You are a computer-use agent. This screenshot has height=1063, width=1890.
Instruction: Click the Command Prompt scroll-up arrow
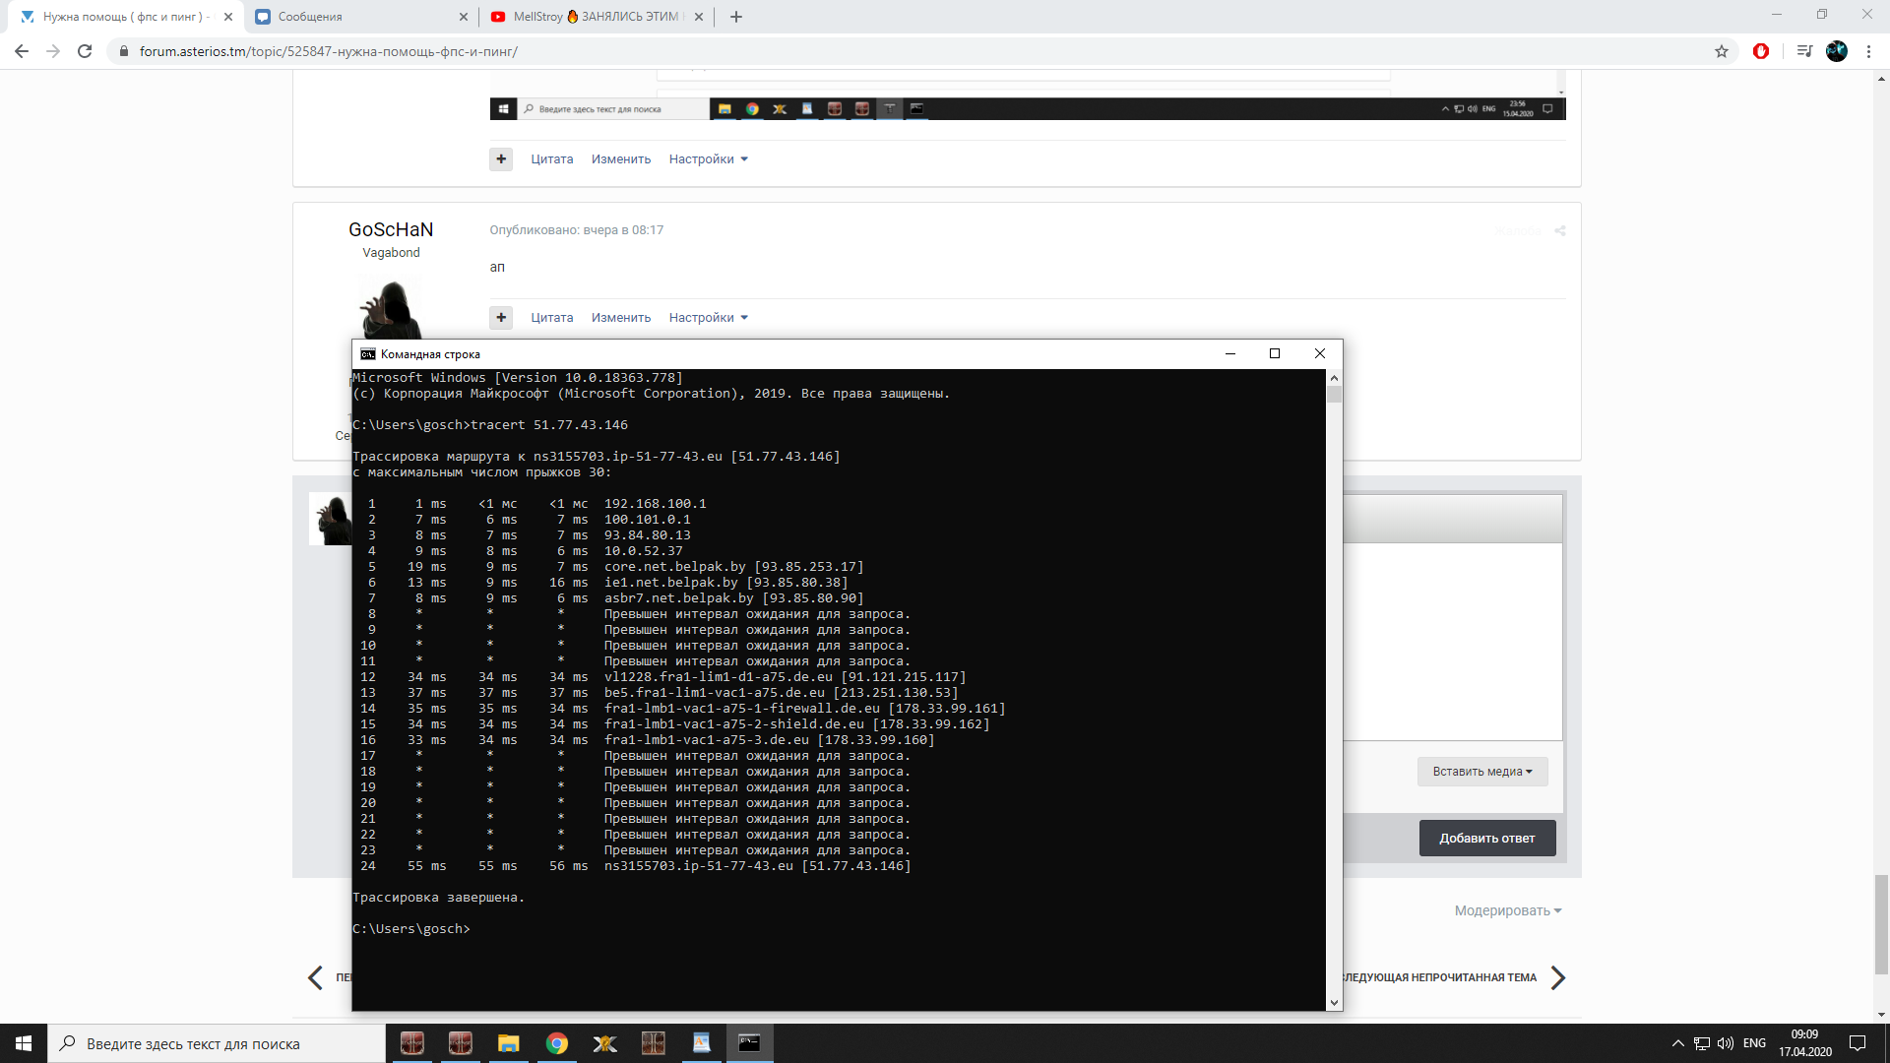coord(1334,378)
